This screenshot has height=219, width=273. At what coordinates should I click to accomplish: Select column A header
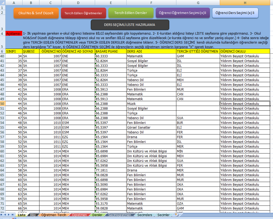tap(14, 3)
